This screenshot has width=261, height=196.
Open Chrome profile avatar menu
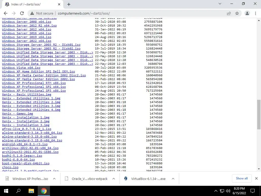point(247,13)
